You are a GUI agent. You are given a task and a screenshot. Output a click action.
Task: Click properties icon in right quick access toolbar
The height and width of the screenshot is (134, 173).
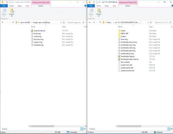pos(94,2)
